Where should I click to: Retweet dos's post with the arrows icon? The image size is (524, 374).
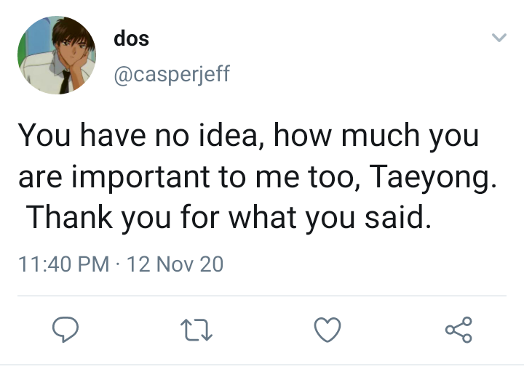coord(196,330)
